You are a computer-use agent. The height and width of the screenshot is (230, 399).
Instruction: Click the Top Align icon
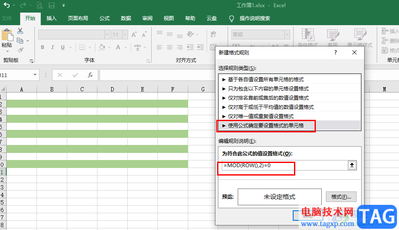pos(160,33)
